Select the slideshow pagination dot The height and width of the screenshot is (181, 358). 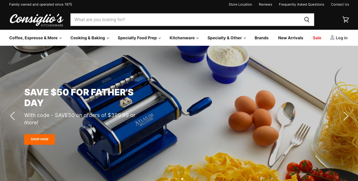coord(182,179)
